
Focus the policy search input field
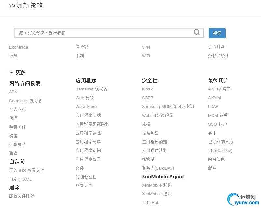(109, 33)
